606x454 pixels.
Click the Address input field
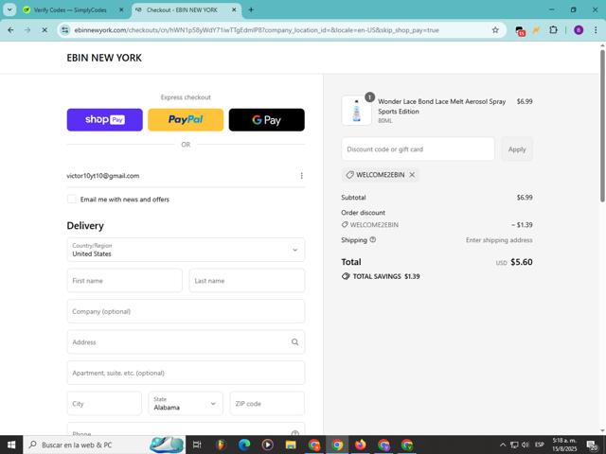186,342
